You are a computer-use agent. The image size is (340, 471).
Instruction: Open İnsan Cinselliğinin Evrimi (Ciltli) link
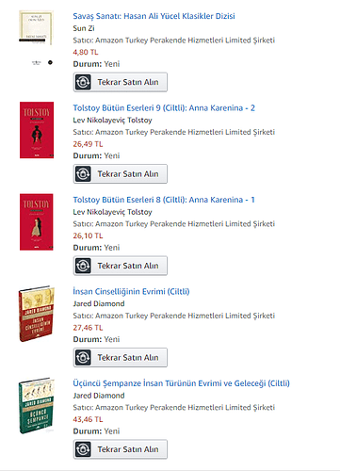(x=131, y=292)
